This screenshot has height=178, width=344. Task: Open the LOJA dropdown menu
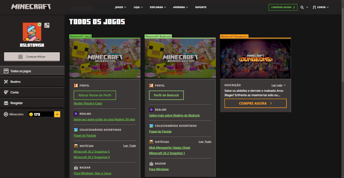[x=138, y=7]
